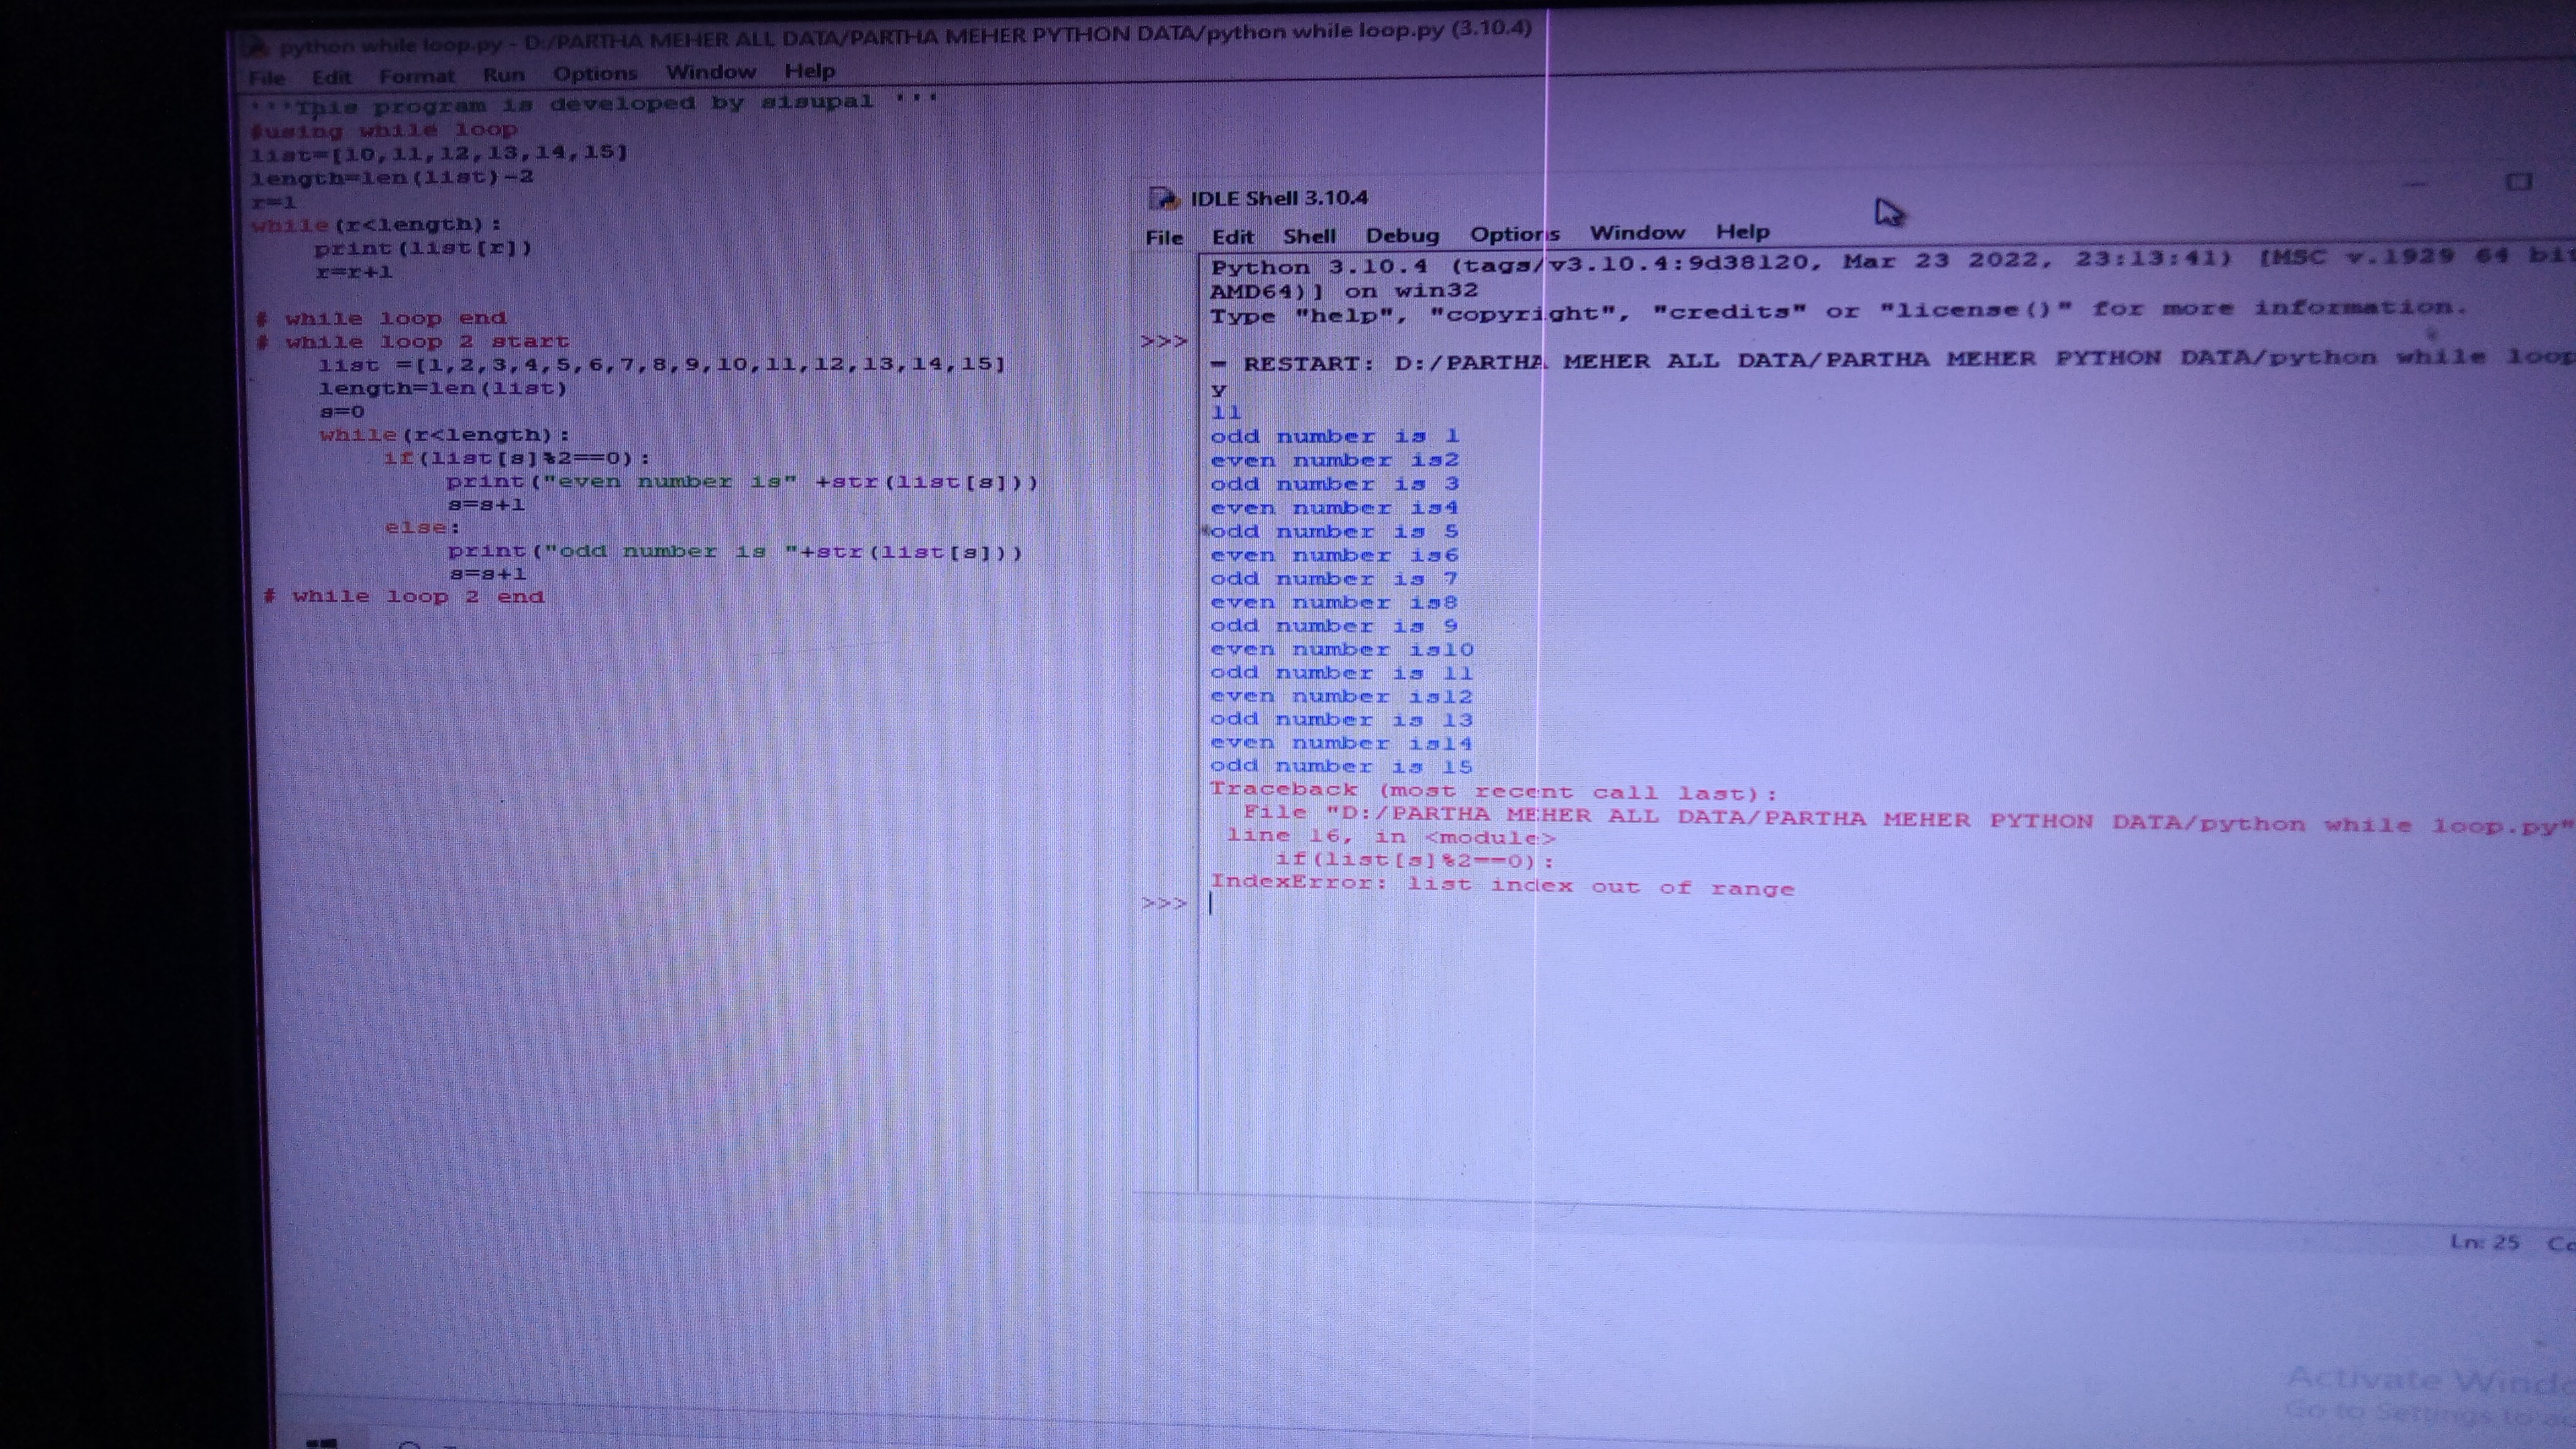This screenshot has width=2576, height=1449.
Task: Open the editor's Options menu
Action: click(595, 74)
